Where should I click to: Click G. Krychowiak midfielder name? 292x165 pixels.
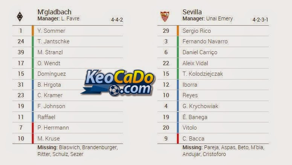pyautogui.click(x=200, y=106)
